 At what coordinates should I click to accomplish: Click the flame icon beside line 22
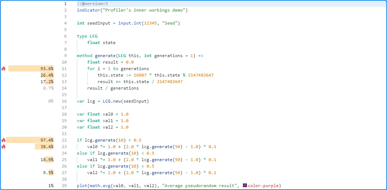[4, 140]
